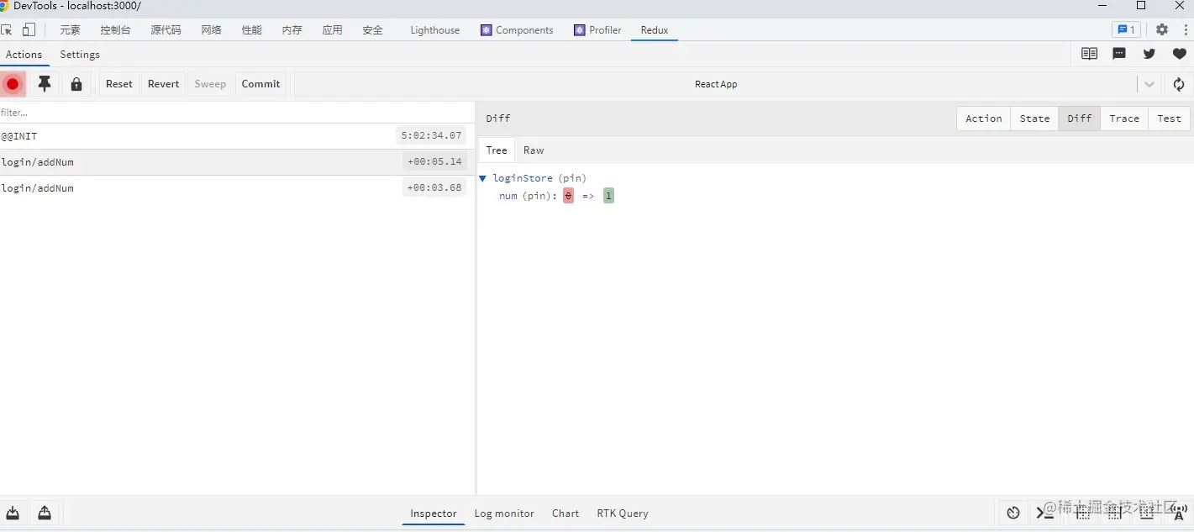Collapse the loginStore tree node
1194x532 pixels.
(x=482, y=178)
